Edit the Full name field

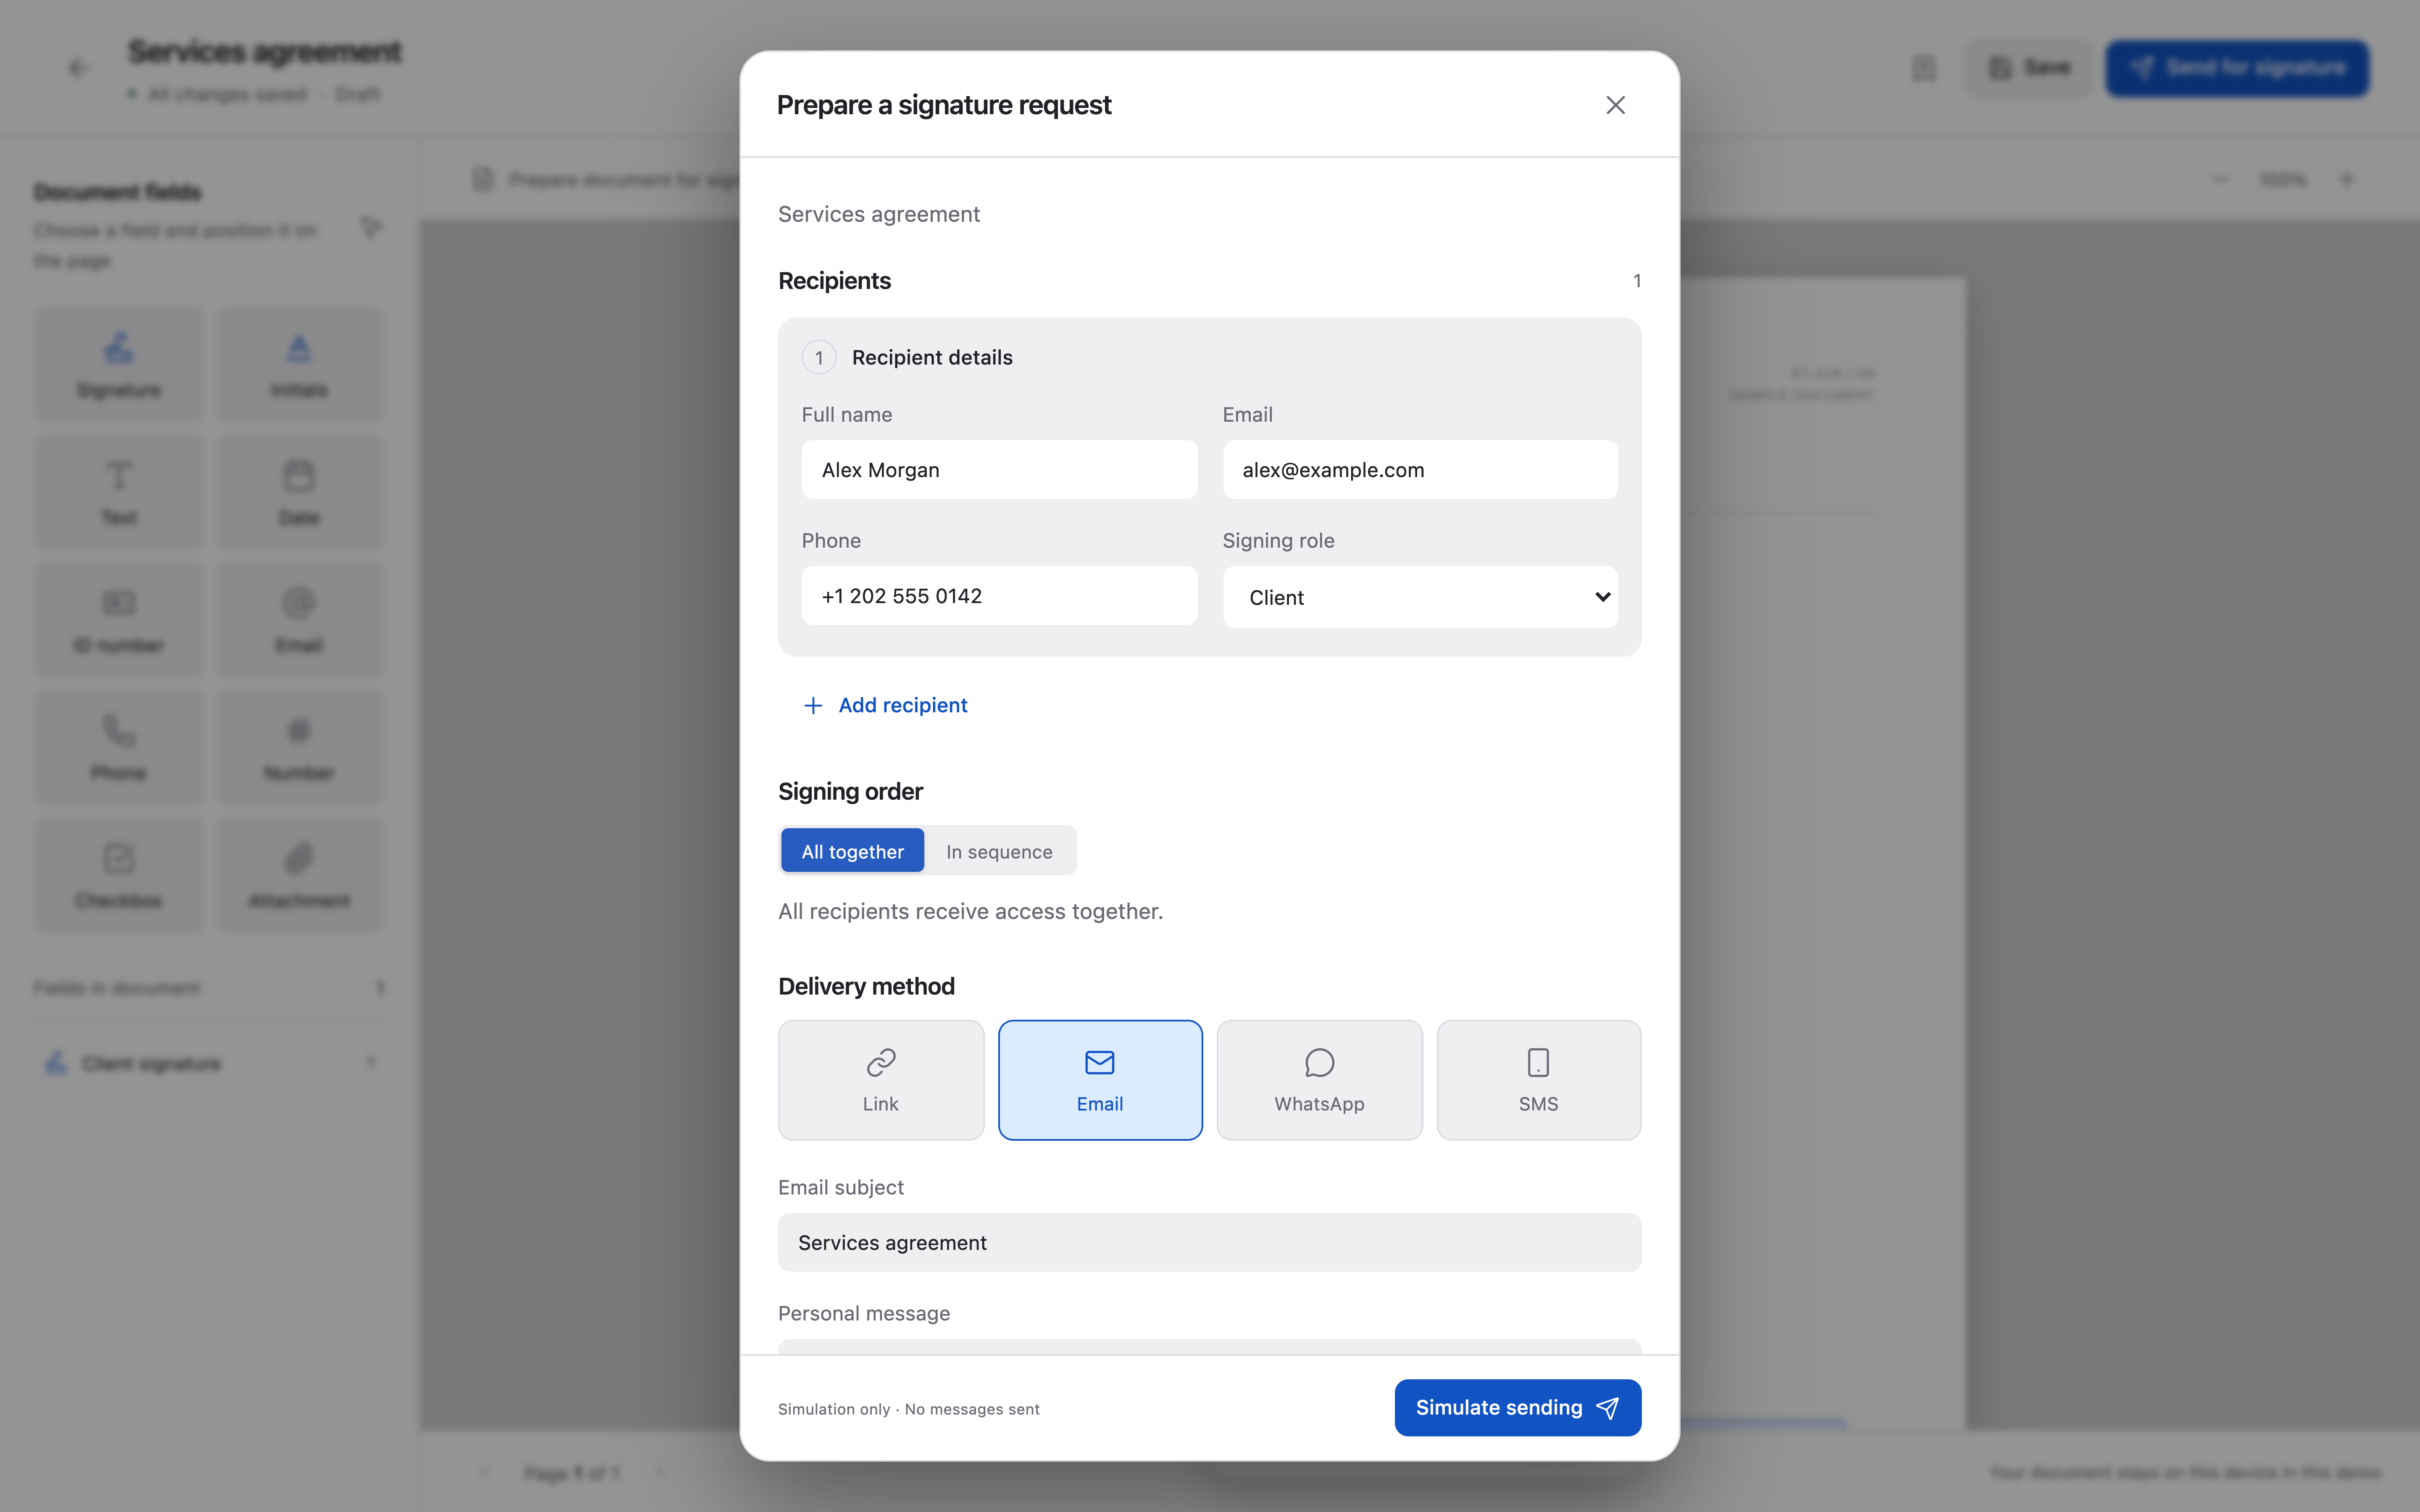[x=999, y=470]
